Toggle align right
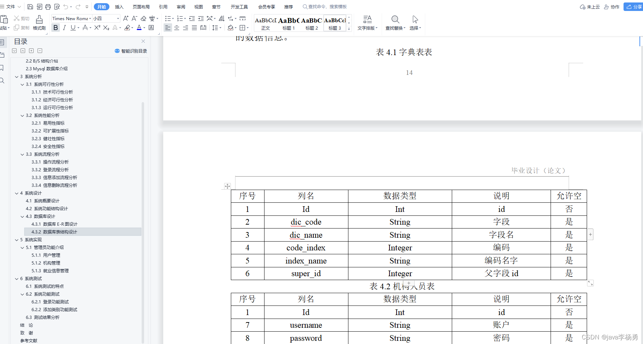Viewport: 643px width, 344px height. [x=186, y=28]
